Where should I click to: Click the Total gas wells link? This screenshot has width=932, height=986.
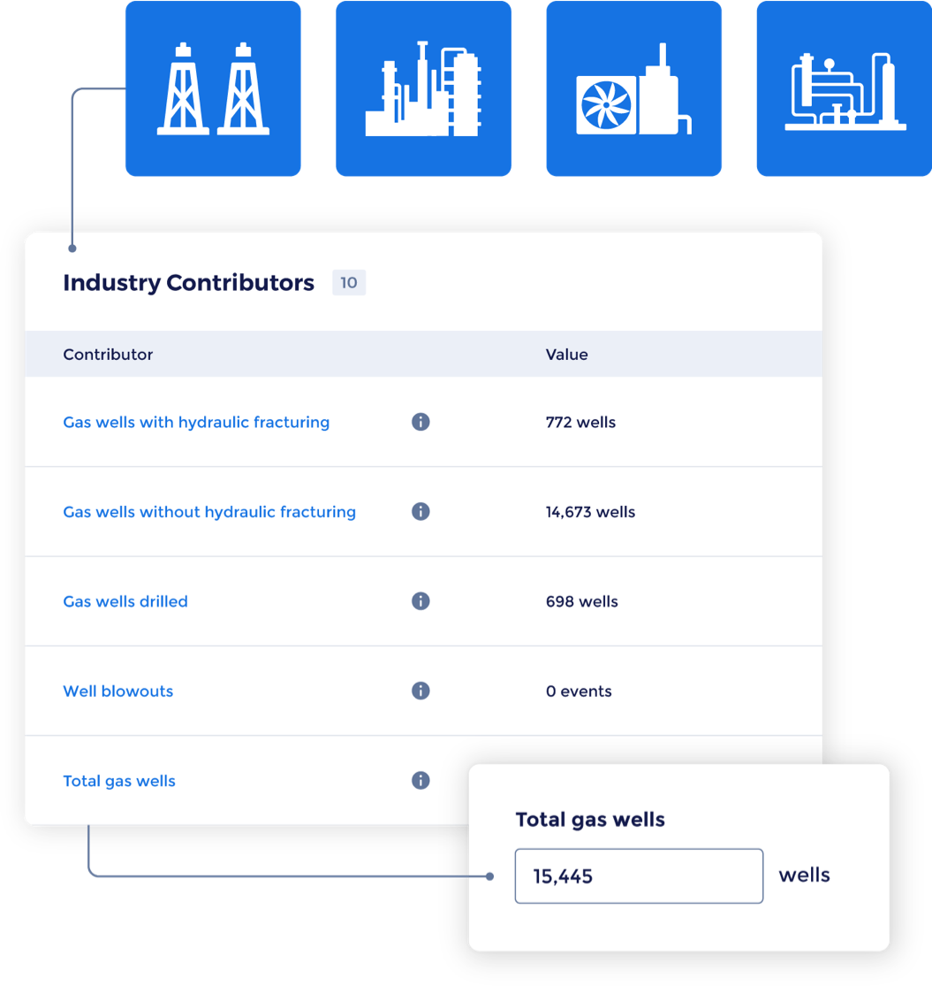pyautogui.click(x=118, y=780)
